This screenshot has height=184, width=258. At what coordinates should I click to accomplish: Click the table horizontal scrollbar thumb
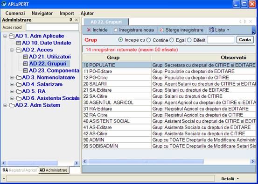[146, 162]
